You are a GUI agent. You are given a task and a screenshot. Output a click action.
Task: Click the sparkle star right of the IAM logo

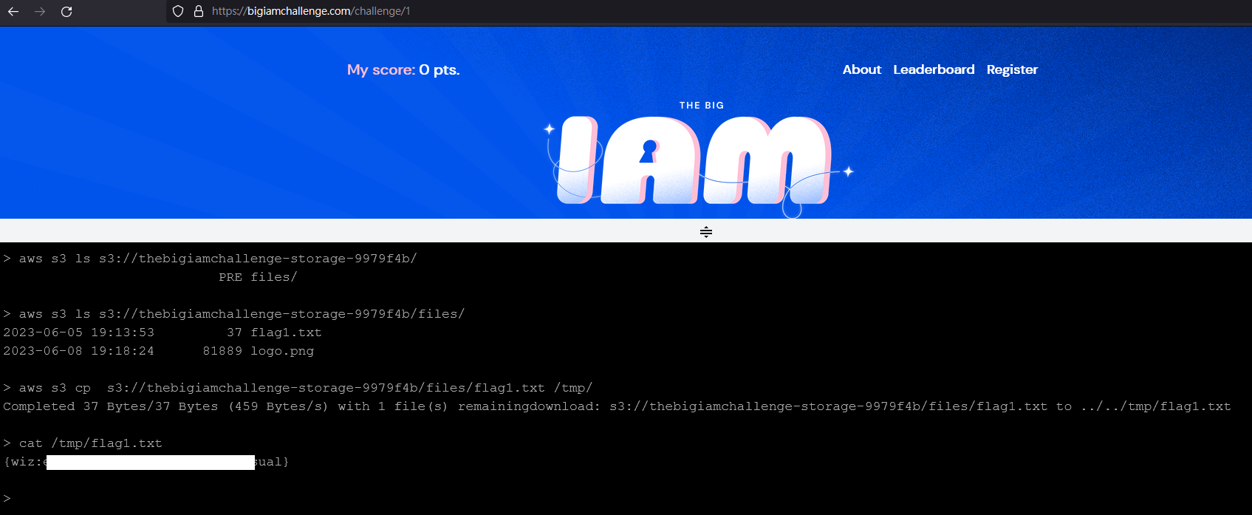pyautogui.click(x=849, y=171)
